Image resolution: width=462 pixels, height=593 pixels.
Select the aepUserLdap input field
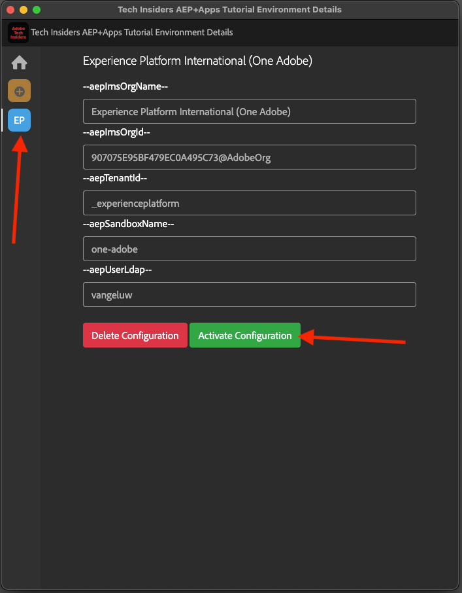[250, 295]
